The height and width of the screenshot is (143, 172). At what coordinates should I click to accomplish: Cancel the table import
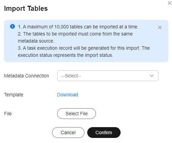click(68, 133)
